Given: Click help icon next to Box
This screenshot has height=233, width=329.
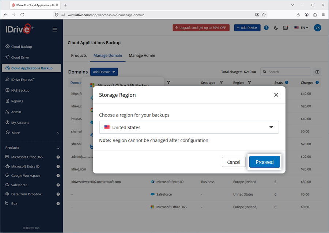Looking at the screenshot, I should point(58,203).
